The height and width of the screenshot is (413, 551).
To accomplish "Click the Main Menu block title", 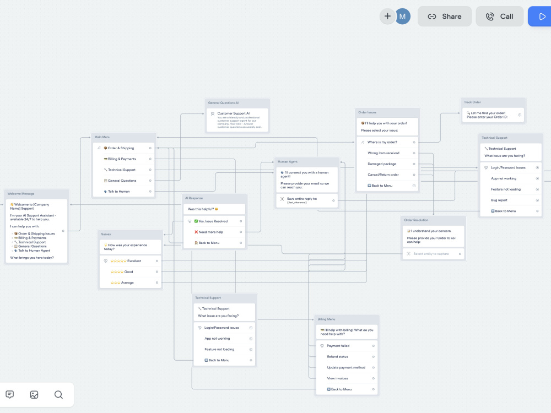I will click(x=102, y=137).
